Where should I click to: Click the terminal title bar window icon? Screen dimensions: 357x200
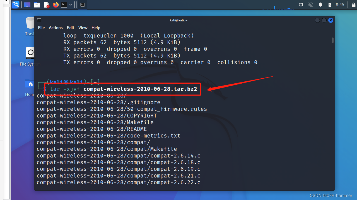[x=39, y=20]
